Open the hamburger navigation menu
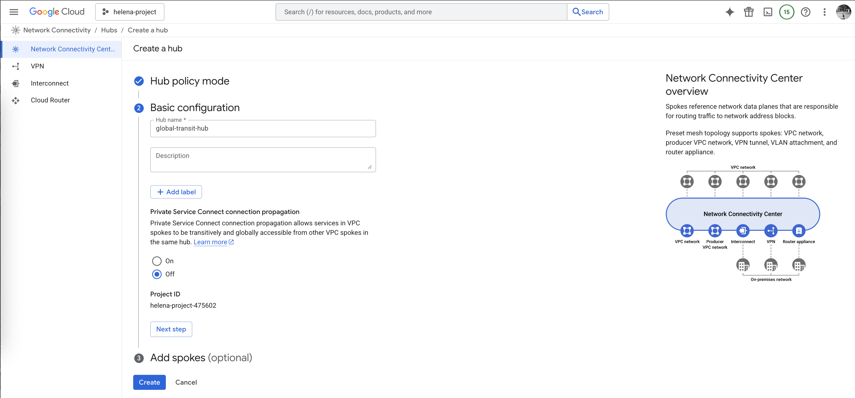This screenshot has height=398, width=855. [x=14, y=12]
